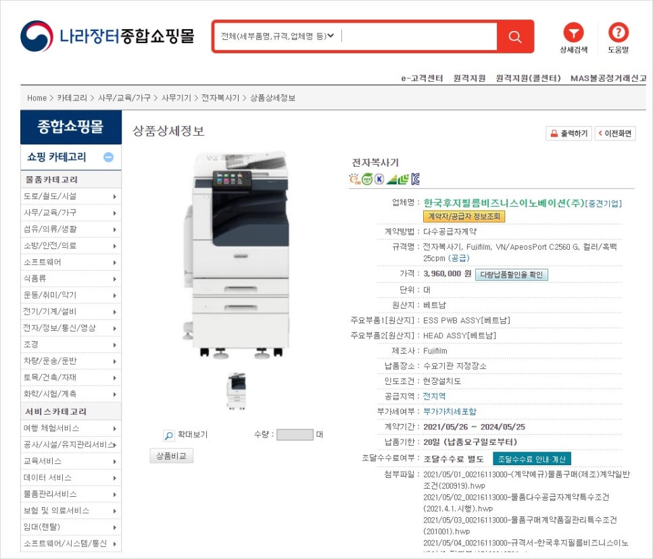Click the 나라장터 종합쇼핑몰 logo
This screenshot has width=653, height=559.
pyautogui.click(x=107, y=36)
